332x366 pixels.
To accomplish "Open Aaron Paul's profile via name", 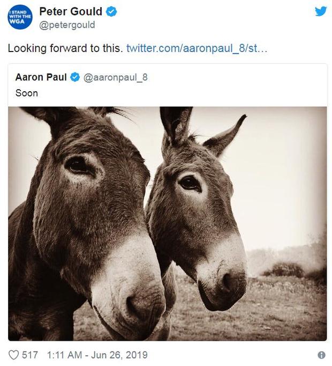I will coord(41,77).
